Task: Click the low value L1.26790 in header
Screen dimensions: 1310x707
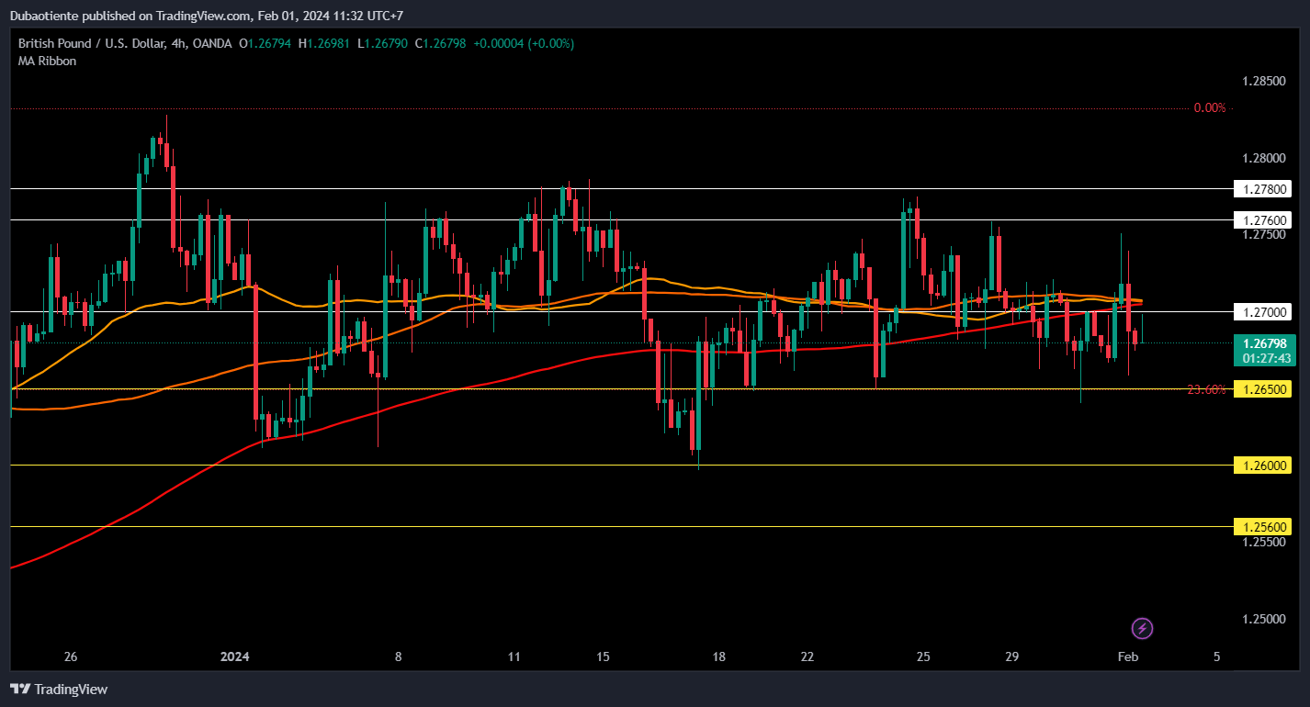Action: (x=383, y=43)
